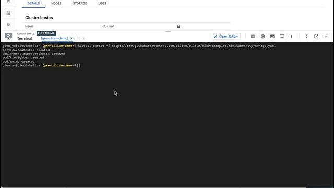Close the gke-cilium-demo terminal tab
The height and width of the screenshot is (188, 334).
tap(71, 38)
